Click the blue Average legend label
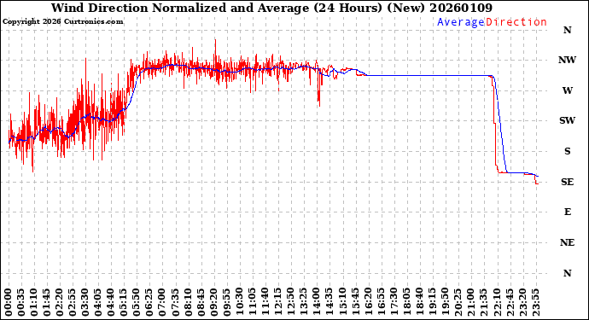589x320 pixels. coord(461,22)
